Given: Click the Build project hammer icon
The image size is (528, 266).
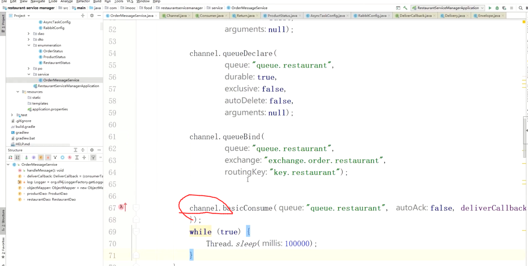Looking at the screenshot, I should [405, 8].
